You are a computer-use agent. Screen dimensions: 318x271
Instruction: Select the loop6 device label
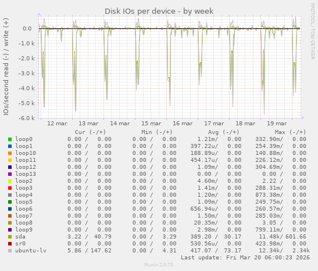pyautogui.click(x=24, y=209)
